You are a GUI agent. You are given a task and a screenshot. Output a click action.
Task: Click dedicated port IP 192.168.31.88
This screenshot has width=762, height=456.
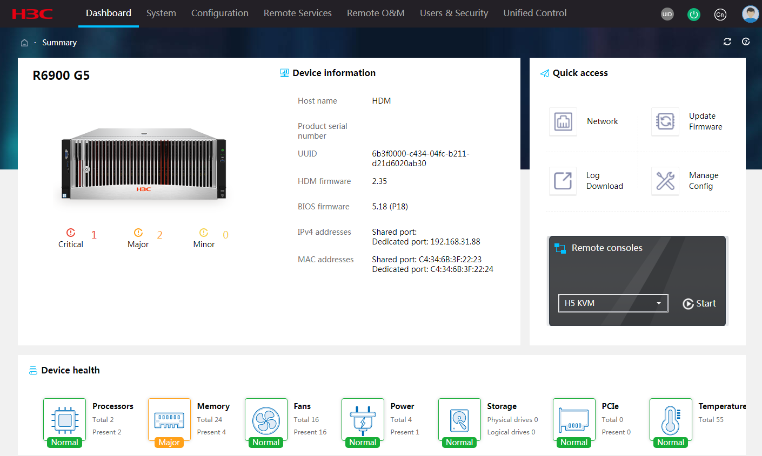click(456, 242)
